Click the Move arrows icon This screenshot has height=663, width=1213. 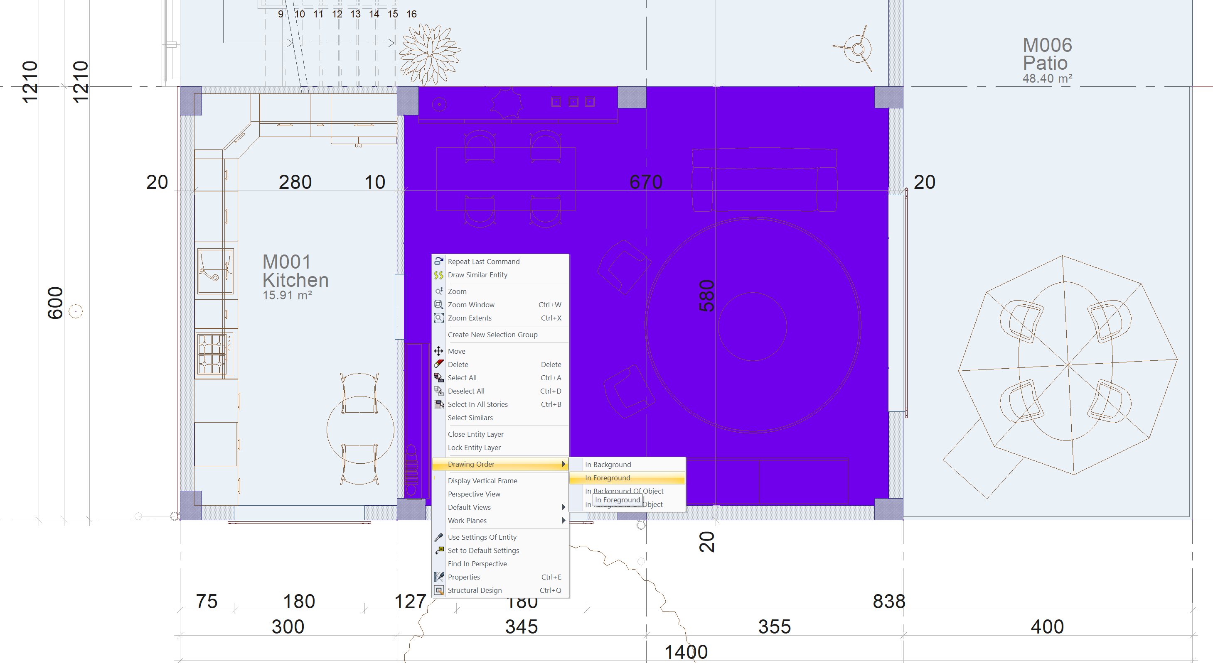pyautogui.click(x=438, y=351)
